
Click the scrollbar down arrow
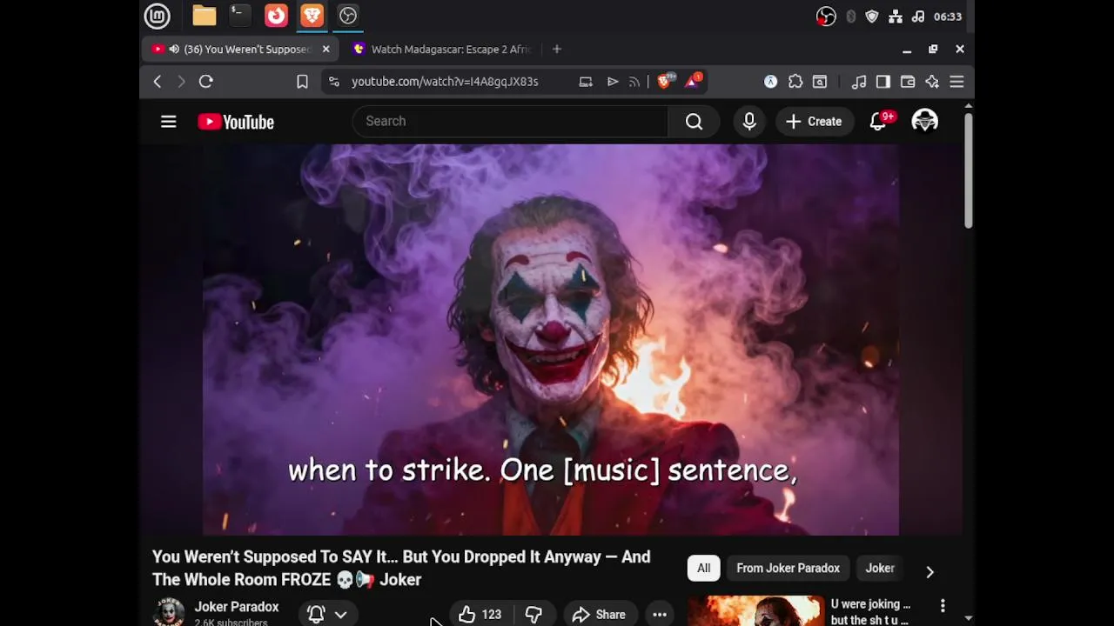(x=969, y=619)
